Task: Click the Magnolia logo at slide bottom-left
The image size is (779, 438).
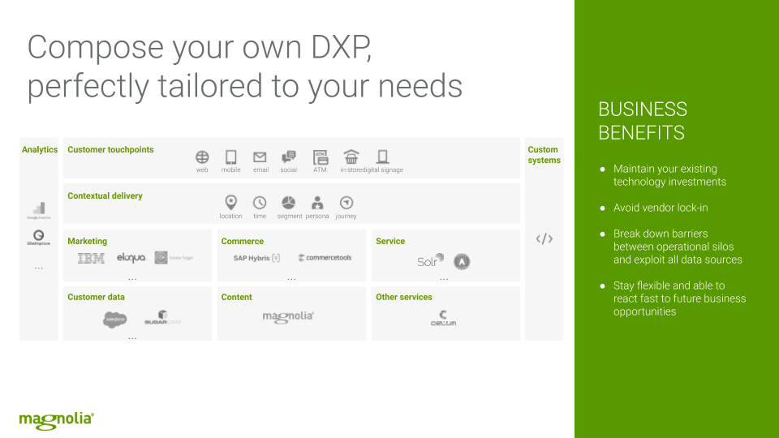Action: click(x=57, y=419)
